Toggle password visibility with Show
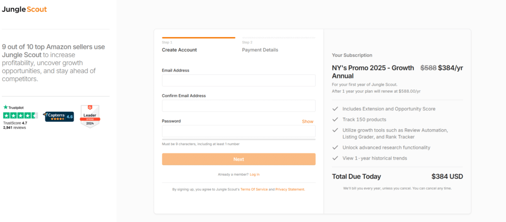The image size is (506, 222). [x=307, y=121]
